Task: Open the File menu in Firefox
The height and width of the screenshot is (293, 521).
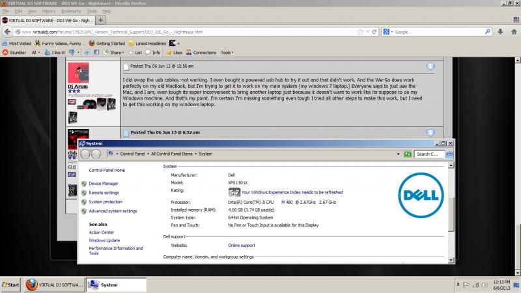Action: pyautogui.click(x=6, y=11)
